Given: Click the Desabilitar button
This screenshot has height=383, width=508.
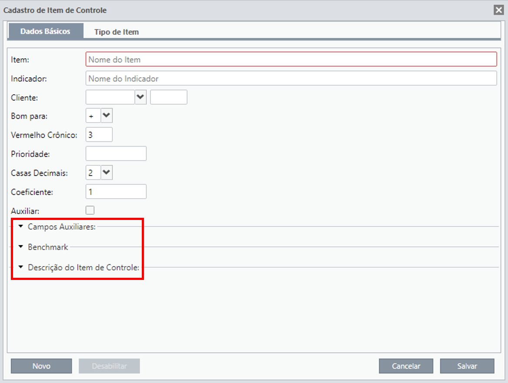Looking at the screenshot, I should [x=109, y=366].
